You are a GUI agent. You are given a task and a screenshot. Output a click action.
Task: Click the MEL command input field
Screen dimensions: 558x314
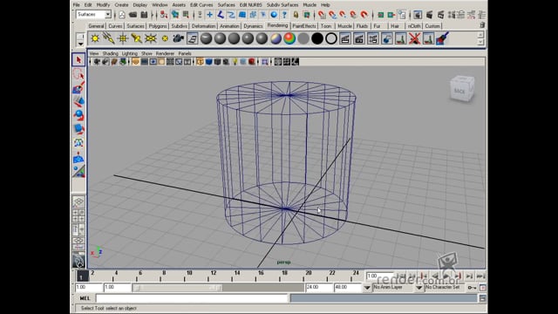tap(192, 298)
